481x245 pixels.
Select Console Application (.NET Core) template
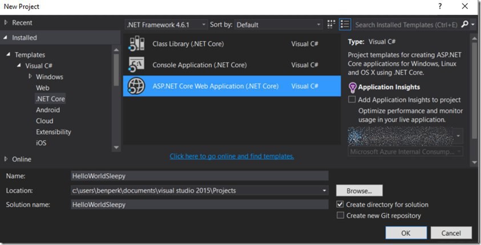232,65
